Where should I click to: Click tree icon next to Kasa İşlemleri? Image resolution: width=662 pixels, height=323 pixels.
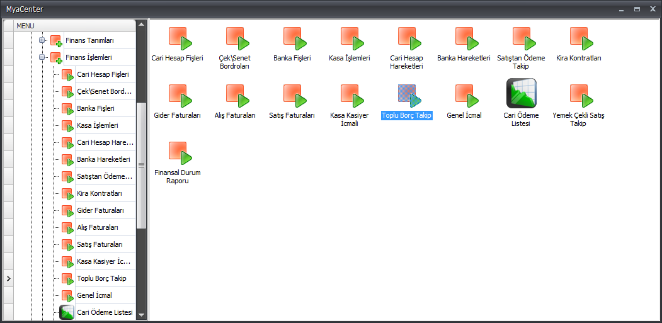67,126
